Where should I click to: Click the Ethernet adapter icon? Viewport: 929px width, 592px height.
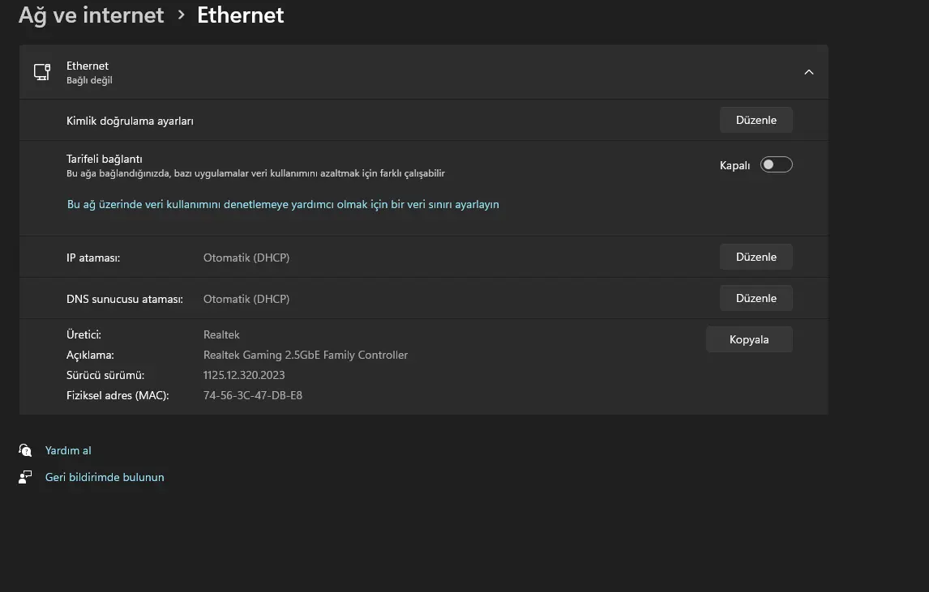click(42, 72)
